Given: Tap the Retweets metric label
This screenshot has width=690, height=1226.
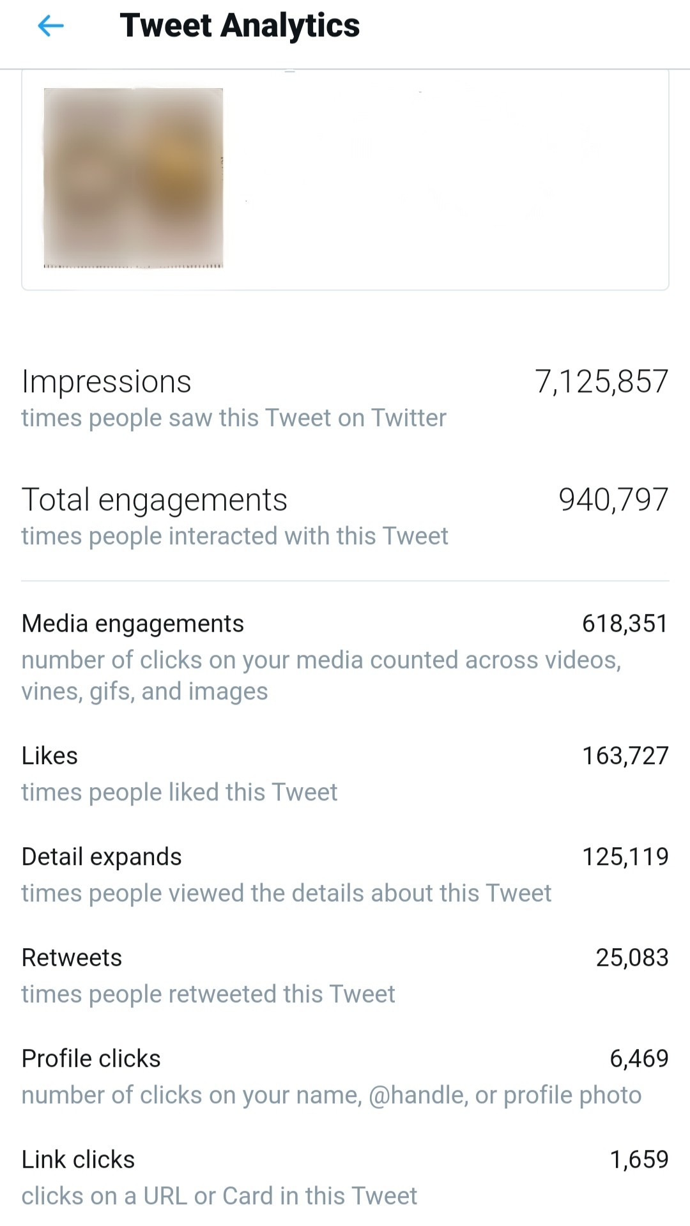Looking at the screenshot, I should pos(72,958).
